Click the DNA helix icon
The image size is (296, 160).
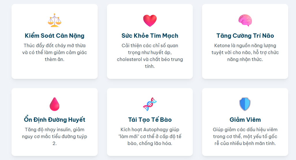click(150, 104)
